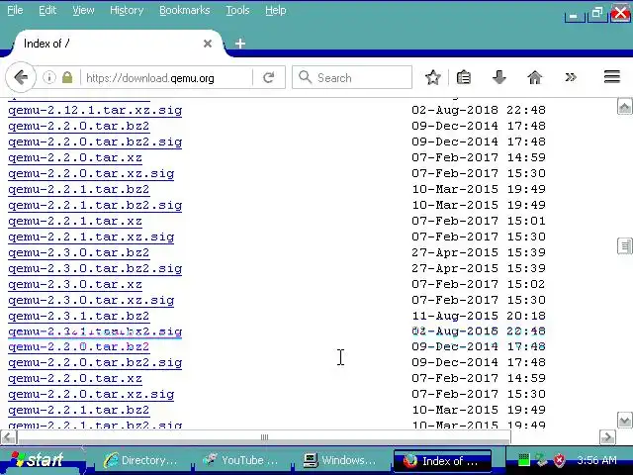Select the Index of / tab
Screen dimensions: 633x475
117,44
